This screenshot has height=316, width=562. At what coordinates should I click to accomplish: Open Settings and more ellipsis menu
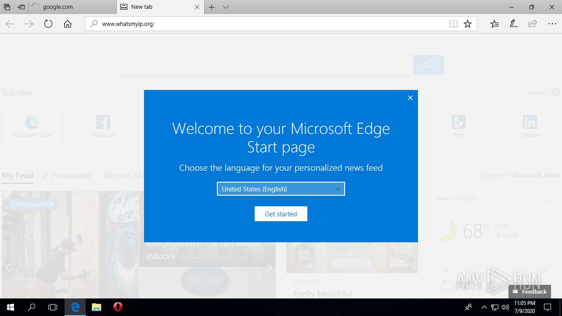[x=552, y=24]
